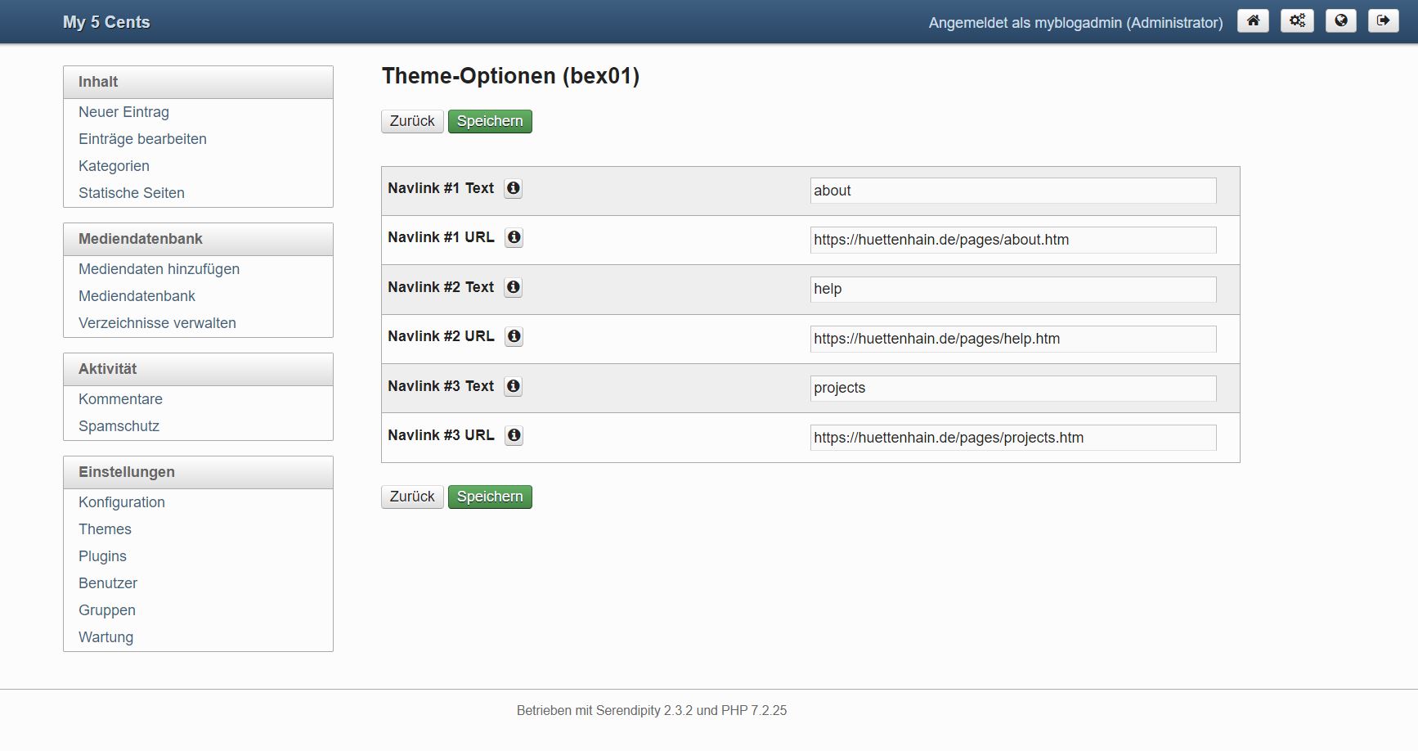Image resolution: width=1418 pixels, height=751 pixels.
Task: Click the My 5 Cents blog title
Action: click(x=106, y=22)
